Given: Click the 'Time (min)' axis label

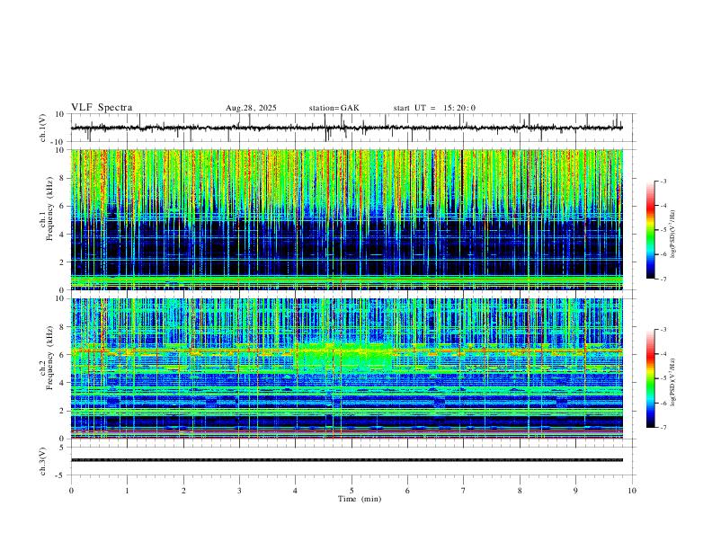Looking at the screenshot, I should 360,499.
